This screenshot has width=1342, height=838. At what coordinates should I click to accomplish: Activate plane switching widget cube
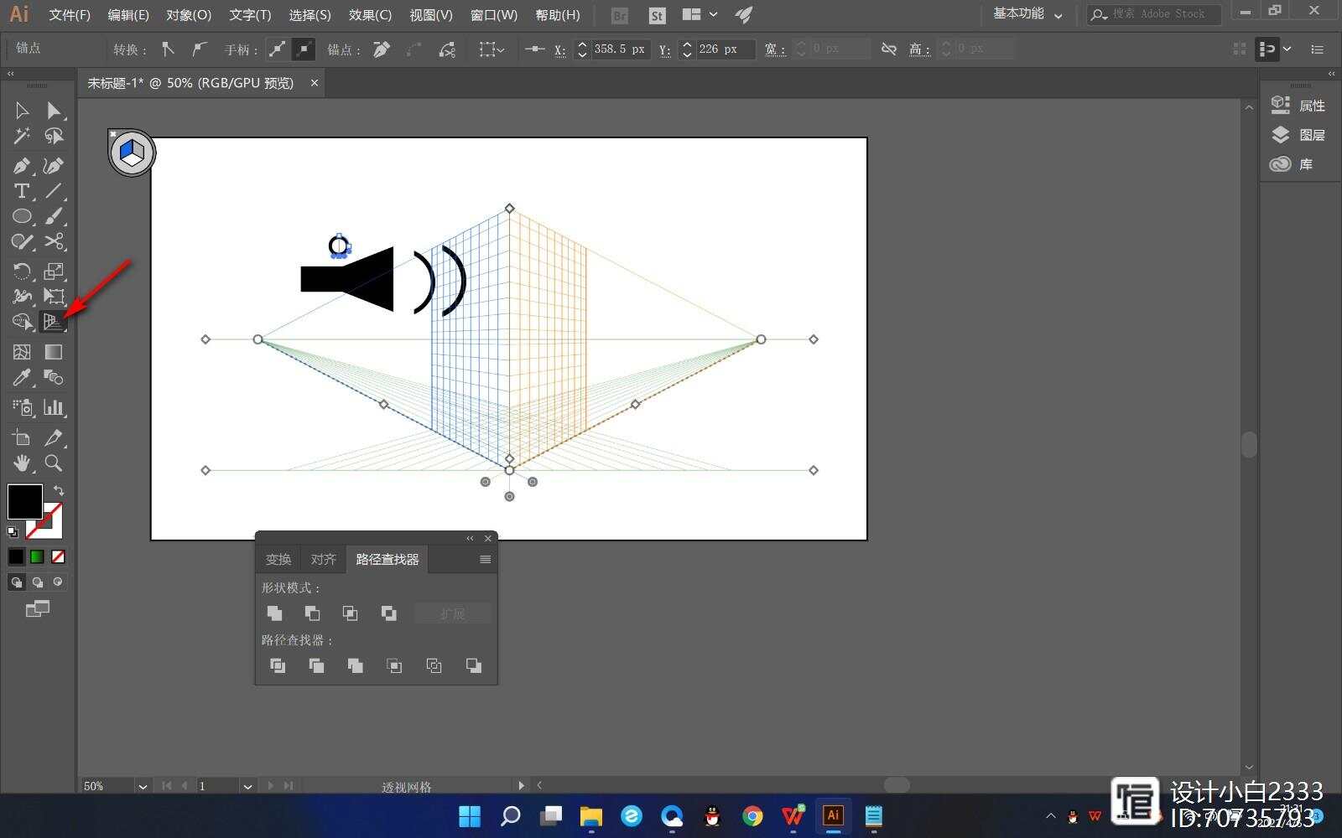(133, 153)
